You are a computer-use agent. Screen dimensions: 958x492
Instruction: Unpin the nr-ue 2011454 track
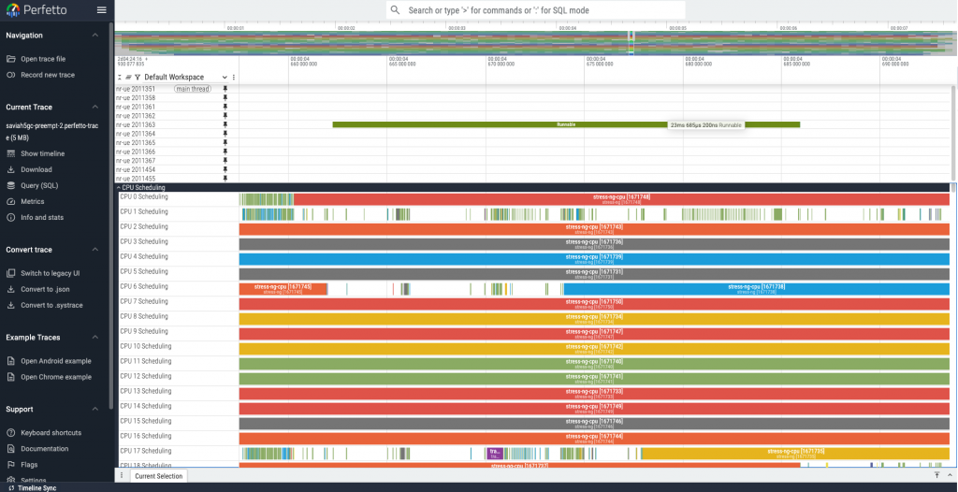point(225,169)
